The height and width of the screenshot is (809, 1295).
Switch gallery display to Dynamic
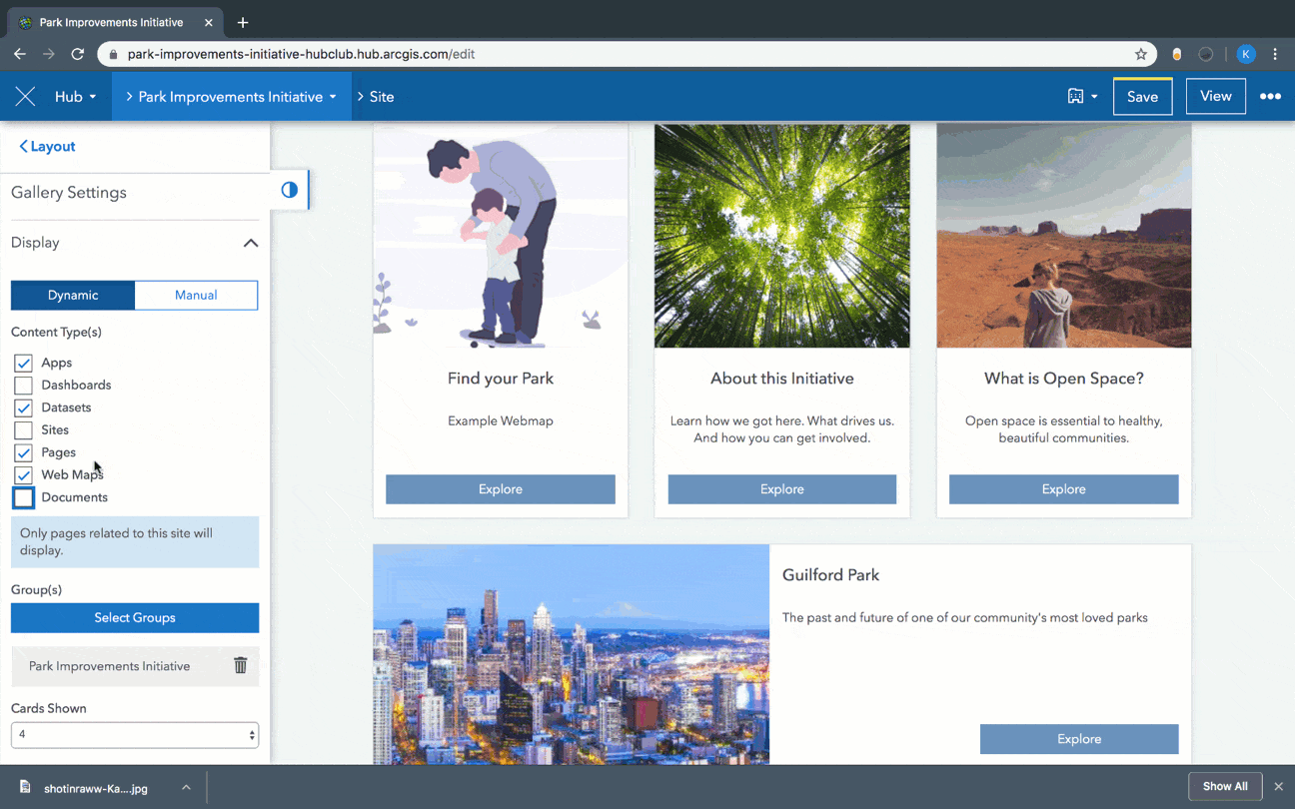(x=73, y=295)
